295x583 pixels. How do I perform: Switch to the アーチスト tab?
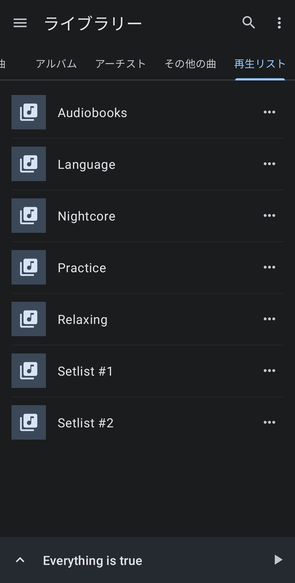click(x=120, y=64)
